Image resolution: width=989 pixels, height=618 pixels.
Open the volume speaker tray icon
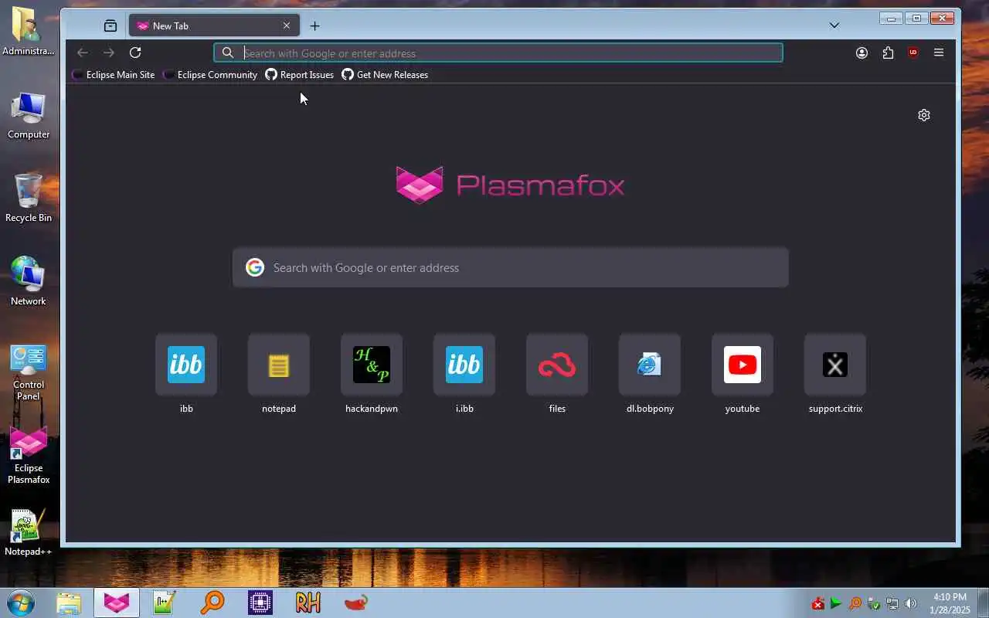click(911, 603)
